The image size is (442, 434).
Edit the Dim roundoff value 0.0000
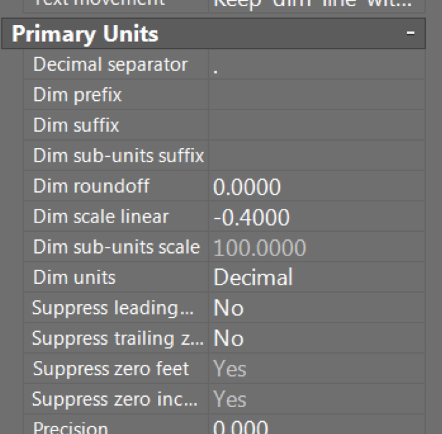(x=316, y=187)
